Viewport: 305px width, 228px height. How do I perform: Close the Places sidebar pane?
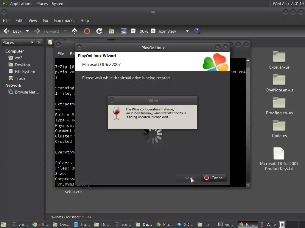point(39,42)
